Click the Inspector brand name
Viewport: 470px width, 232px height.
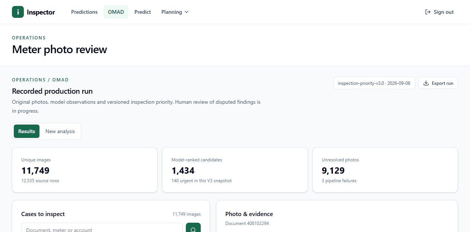[41, 12]
